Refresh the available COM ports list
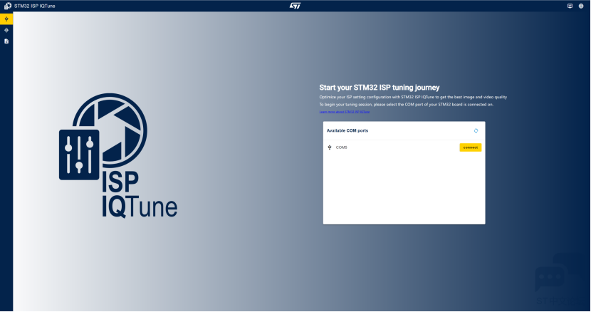This screenshot has width=591, height=312. tap(476, 130)
